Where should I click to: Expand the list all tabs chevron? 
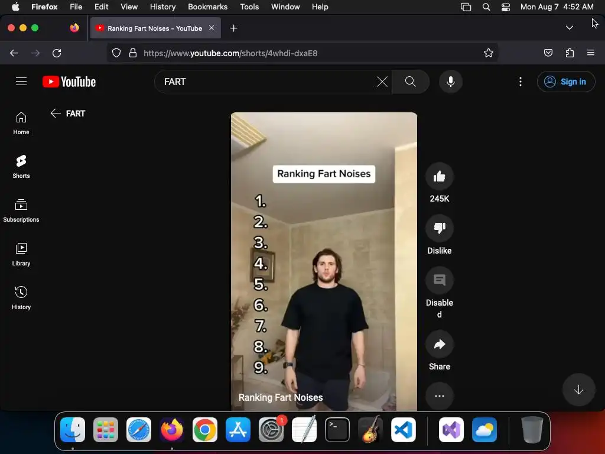point(569,27)
